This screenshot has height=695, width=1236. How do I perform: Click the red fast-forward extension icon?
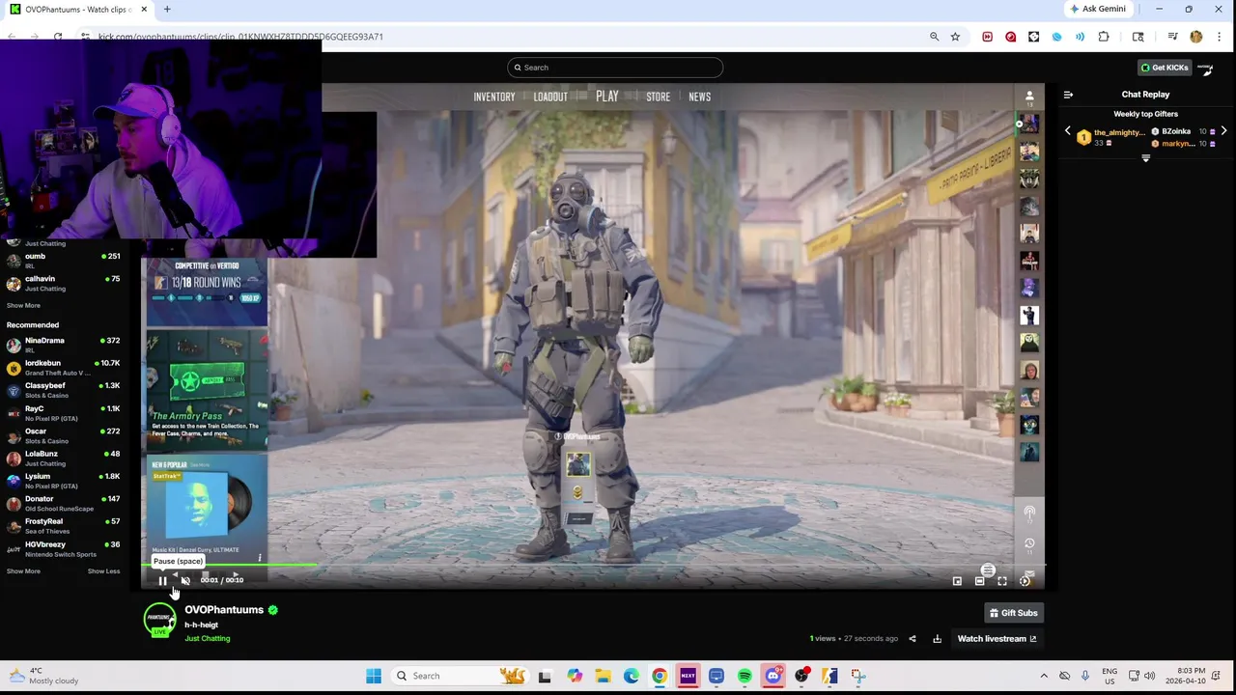point(987,37)
